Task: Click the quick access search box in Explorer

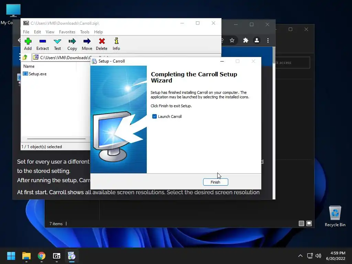Action: (293, 63)
